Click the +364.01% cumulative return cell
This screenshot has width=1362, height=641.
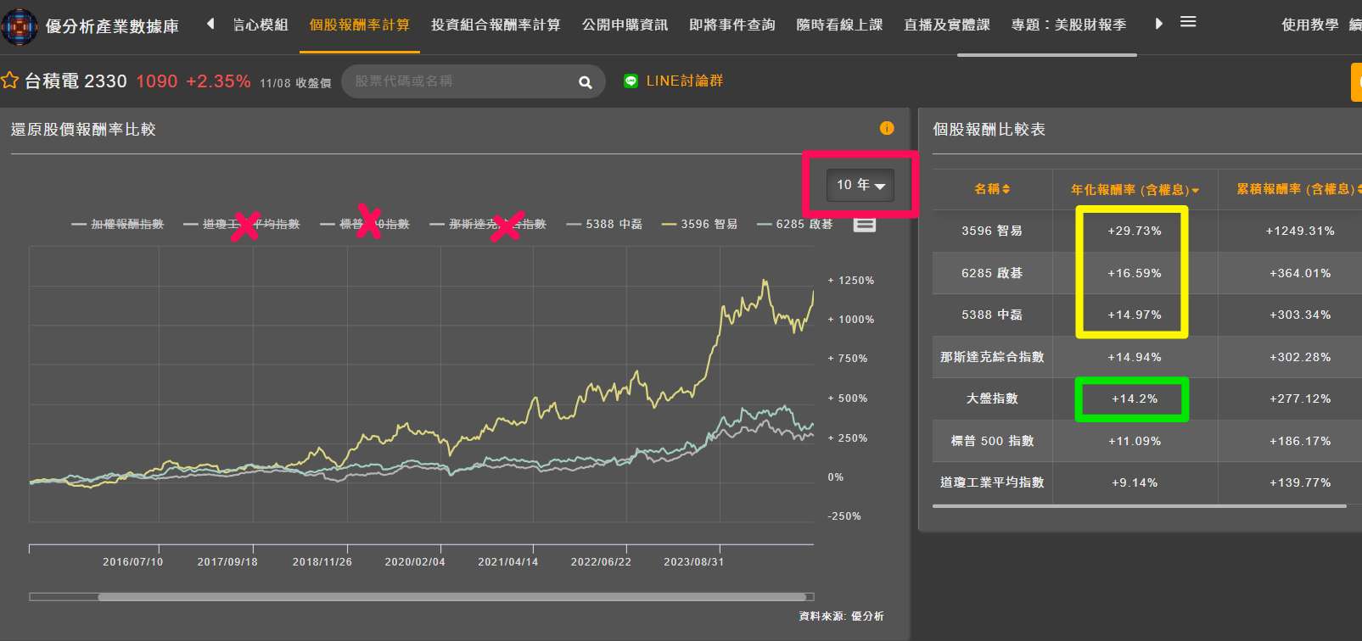1300,273
